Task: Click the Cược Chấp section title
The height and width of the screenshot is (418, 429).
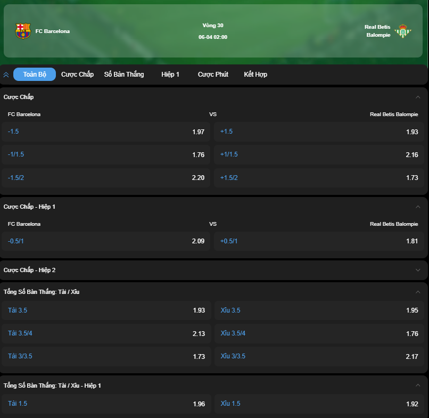Action: pos(19,97)
